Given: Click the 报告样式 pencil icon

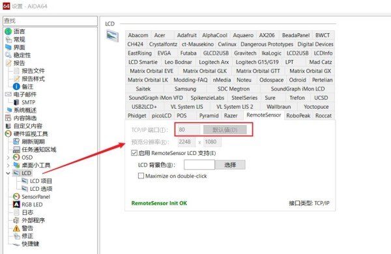Looking at the screenshot, I should pos(16,79).
